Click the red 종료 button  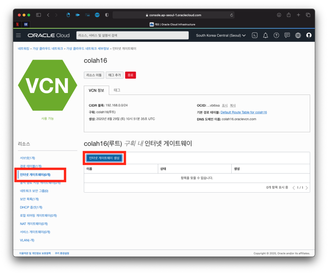[x=130, y=75]
